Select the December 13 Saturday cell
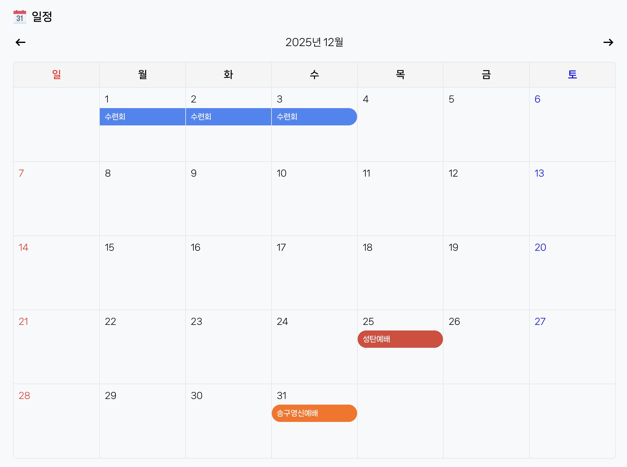627x467 pixels. point(572,198)
